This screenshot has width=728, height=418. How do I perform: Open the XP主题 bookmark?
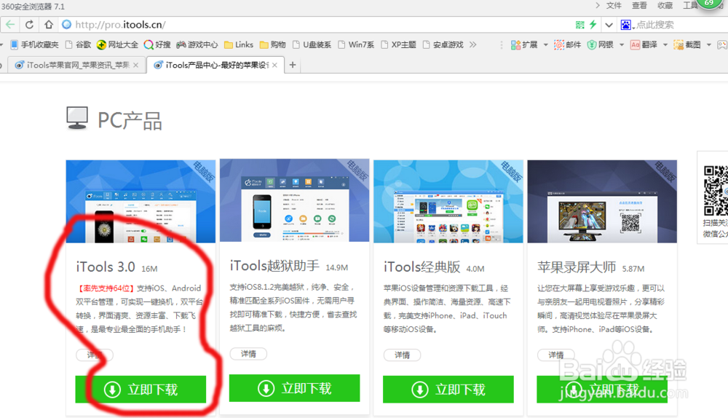click(398, 44)
